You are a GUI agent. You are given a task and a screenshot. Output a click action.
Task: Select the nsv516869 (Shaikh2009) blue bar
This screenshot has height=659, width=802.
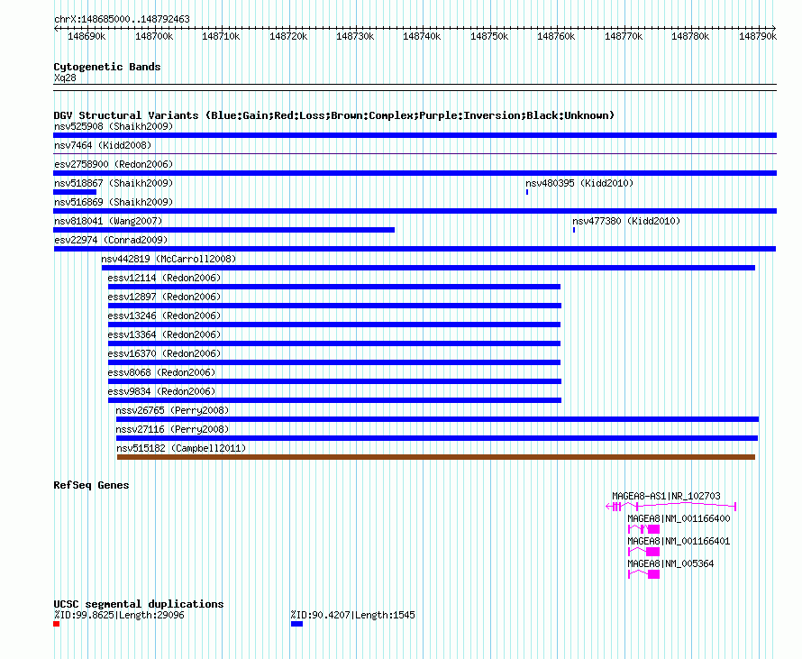tap(415, 211)
